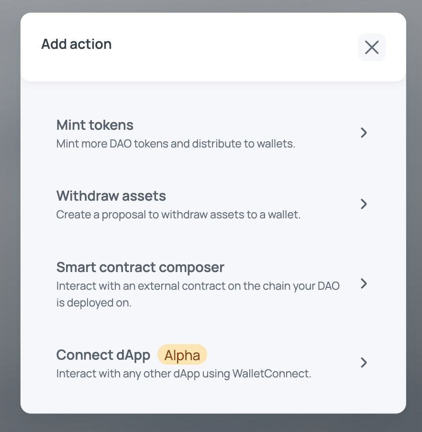The height and width of the screenshot is (432, 422).
Task: Click the Mint tokens description text
Action: pos(176,144)
